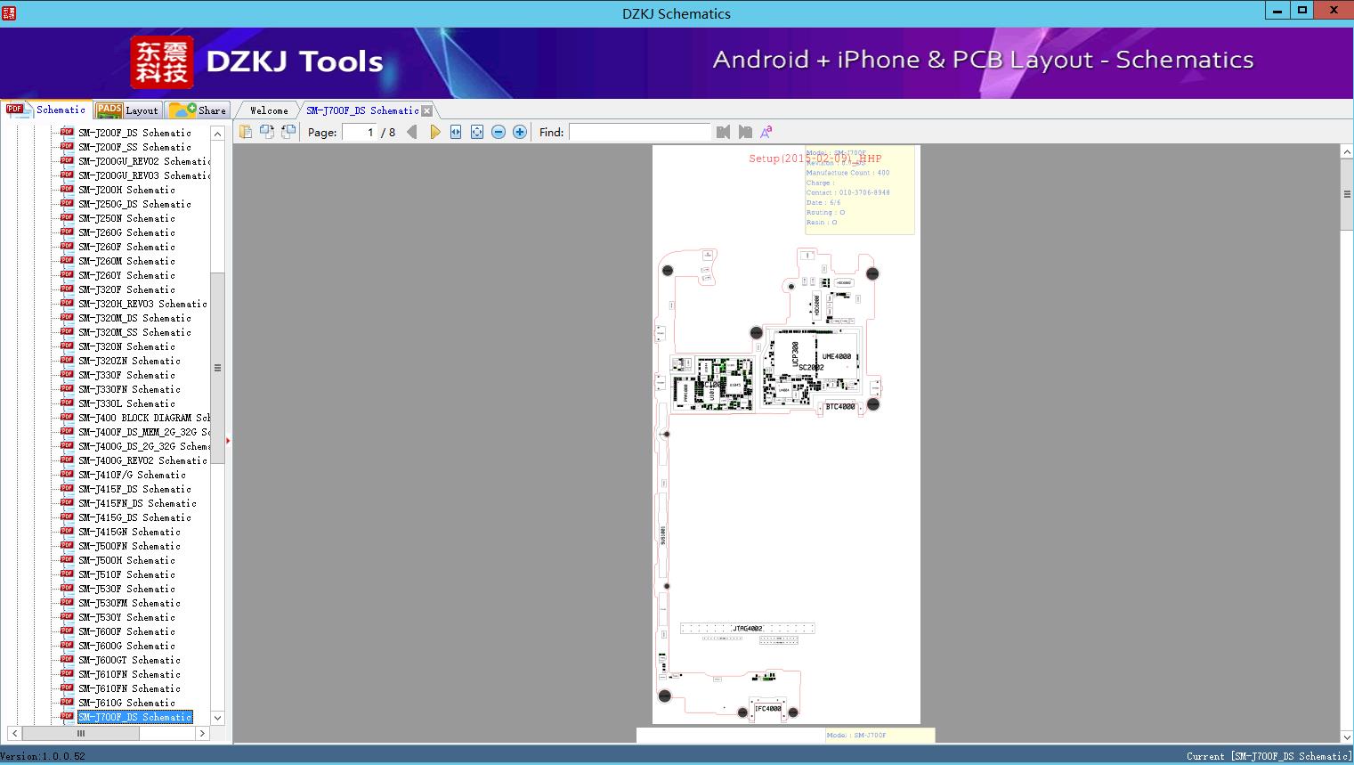Select SM-J260M Schematic entry

coord(126,261)
